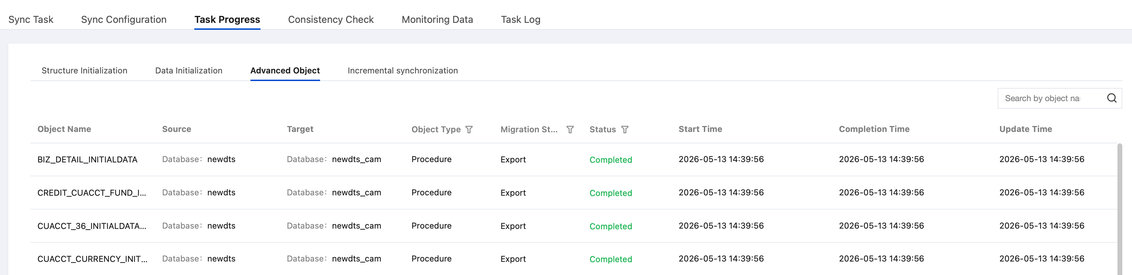This screenshot has height=275, width=1132.
Task: Click Procedure type in CUACCT_36_INITIALDATA... row
Action: (x=432, y=226)
